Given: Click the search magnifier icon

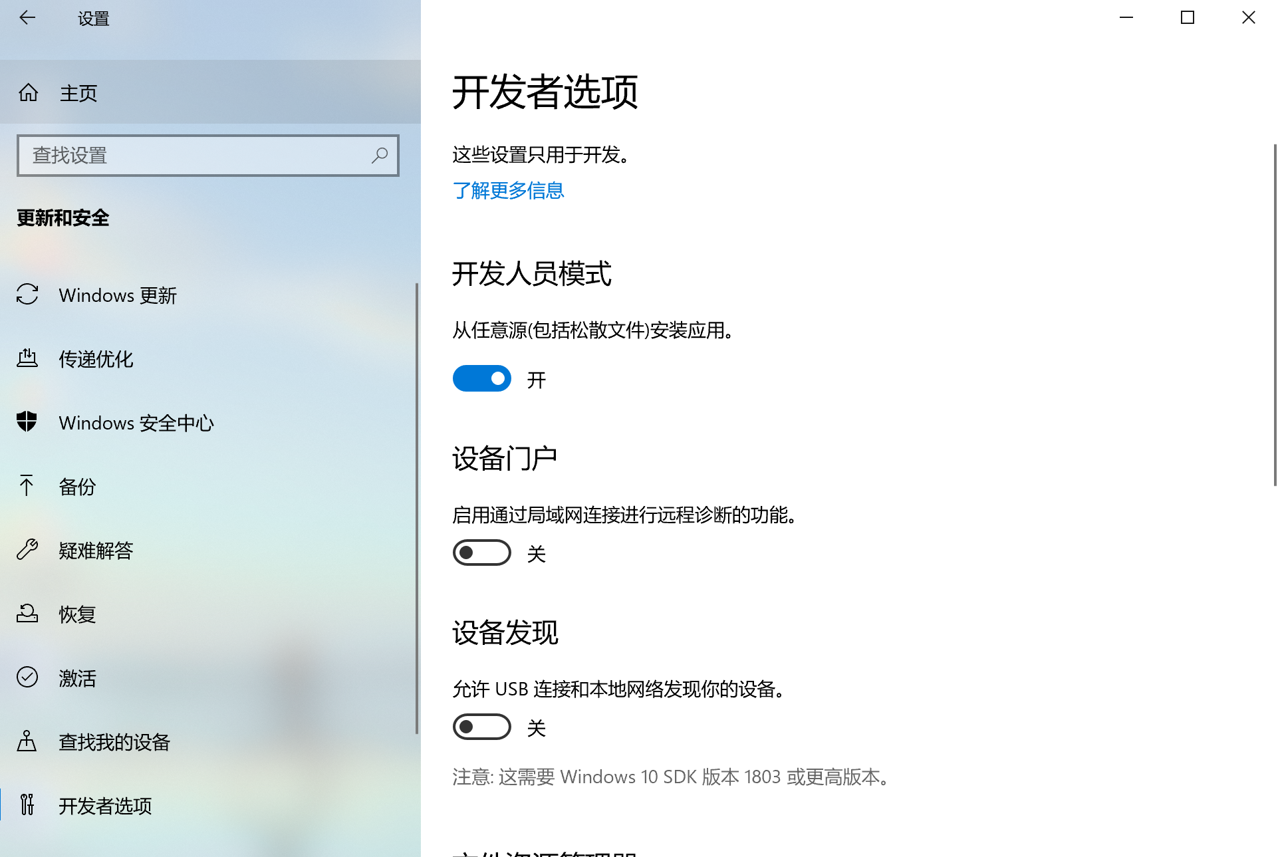Looking at the screenshot, I should point(380,156).
